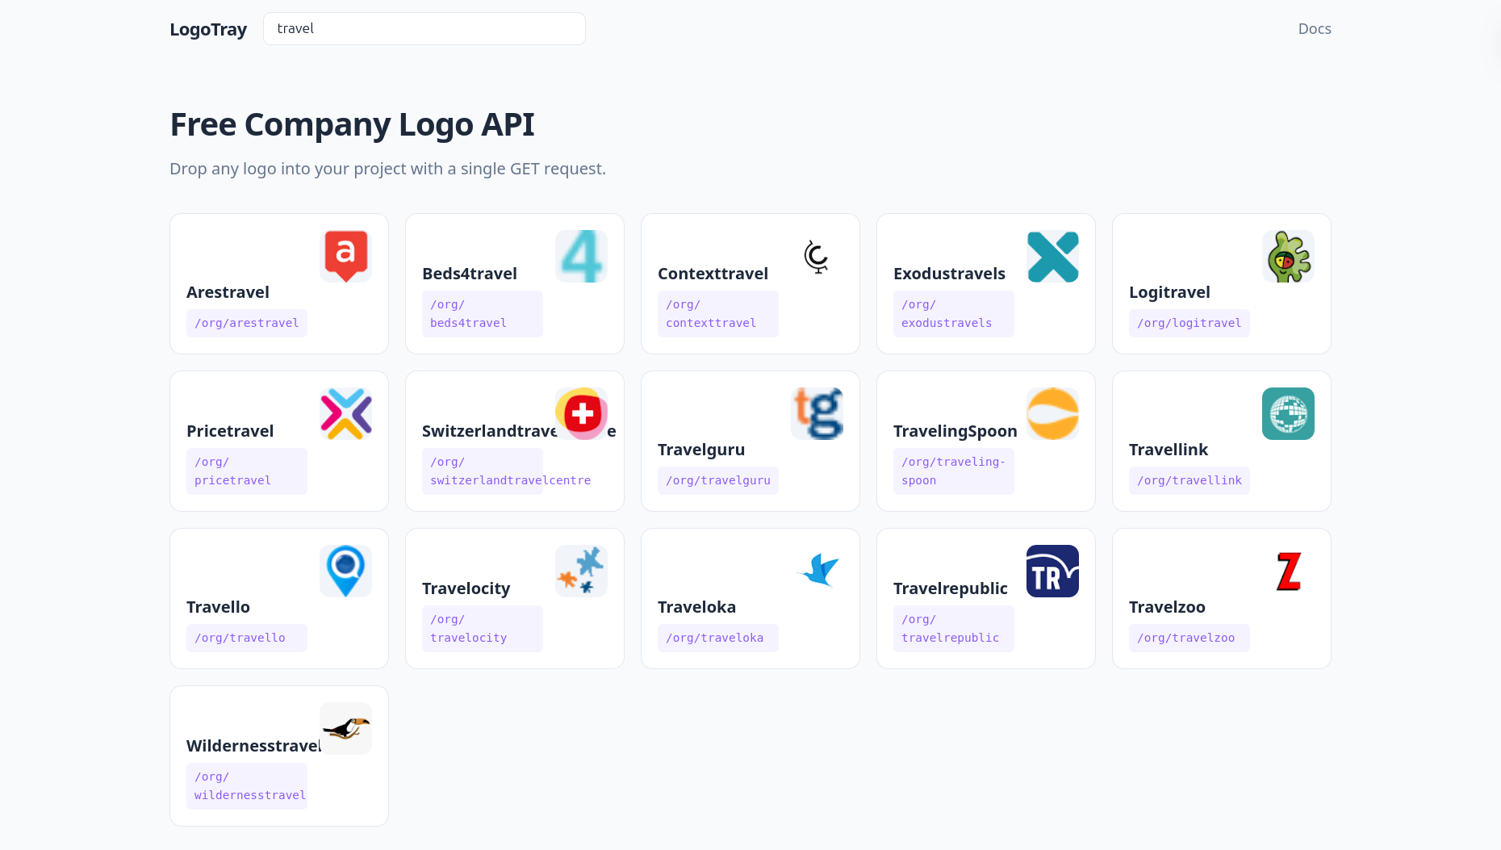The width and height of the screenshot is (1501, 850).
Task: Select the /org/travelguru path
Action: 718,480
